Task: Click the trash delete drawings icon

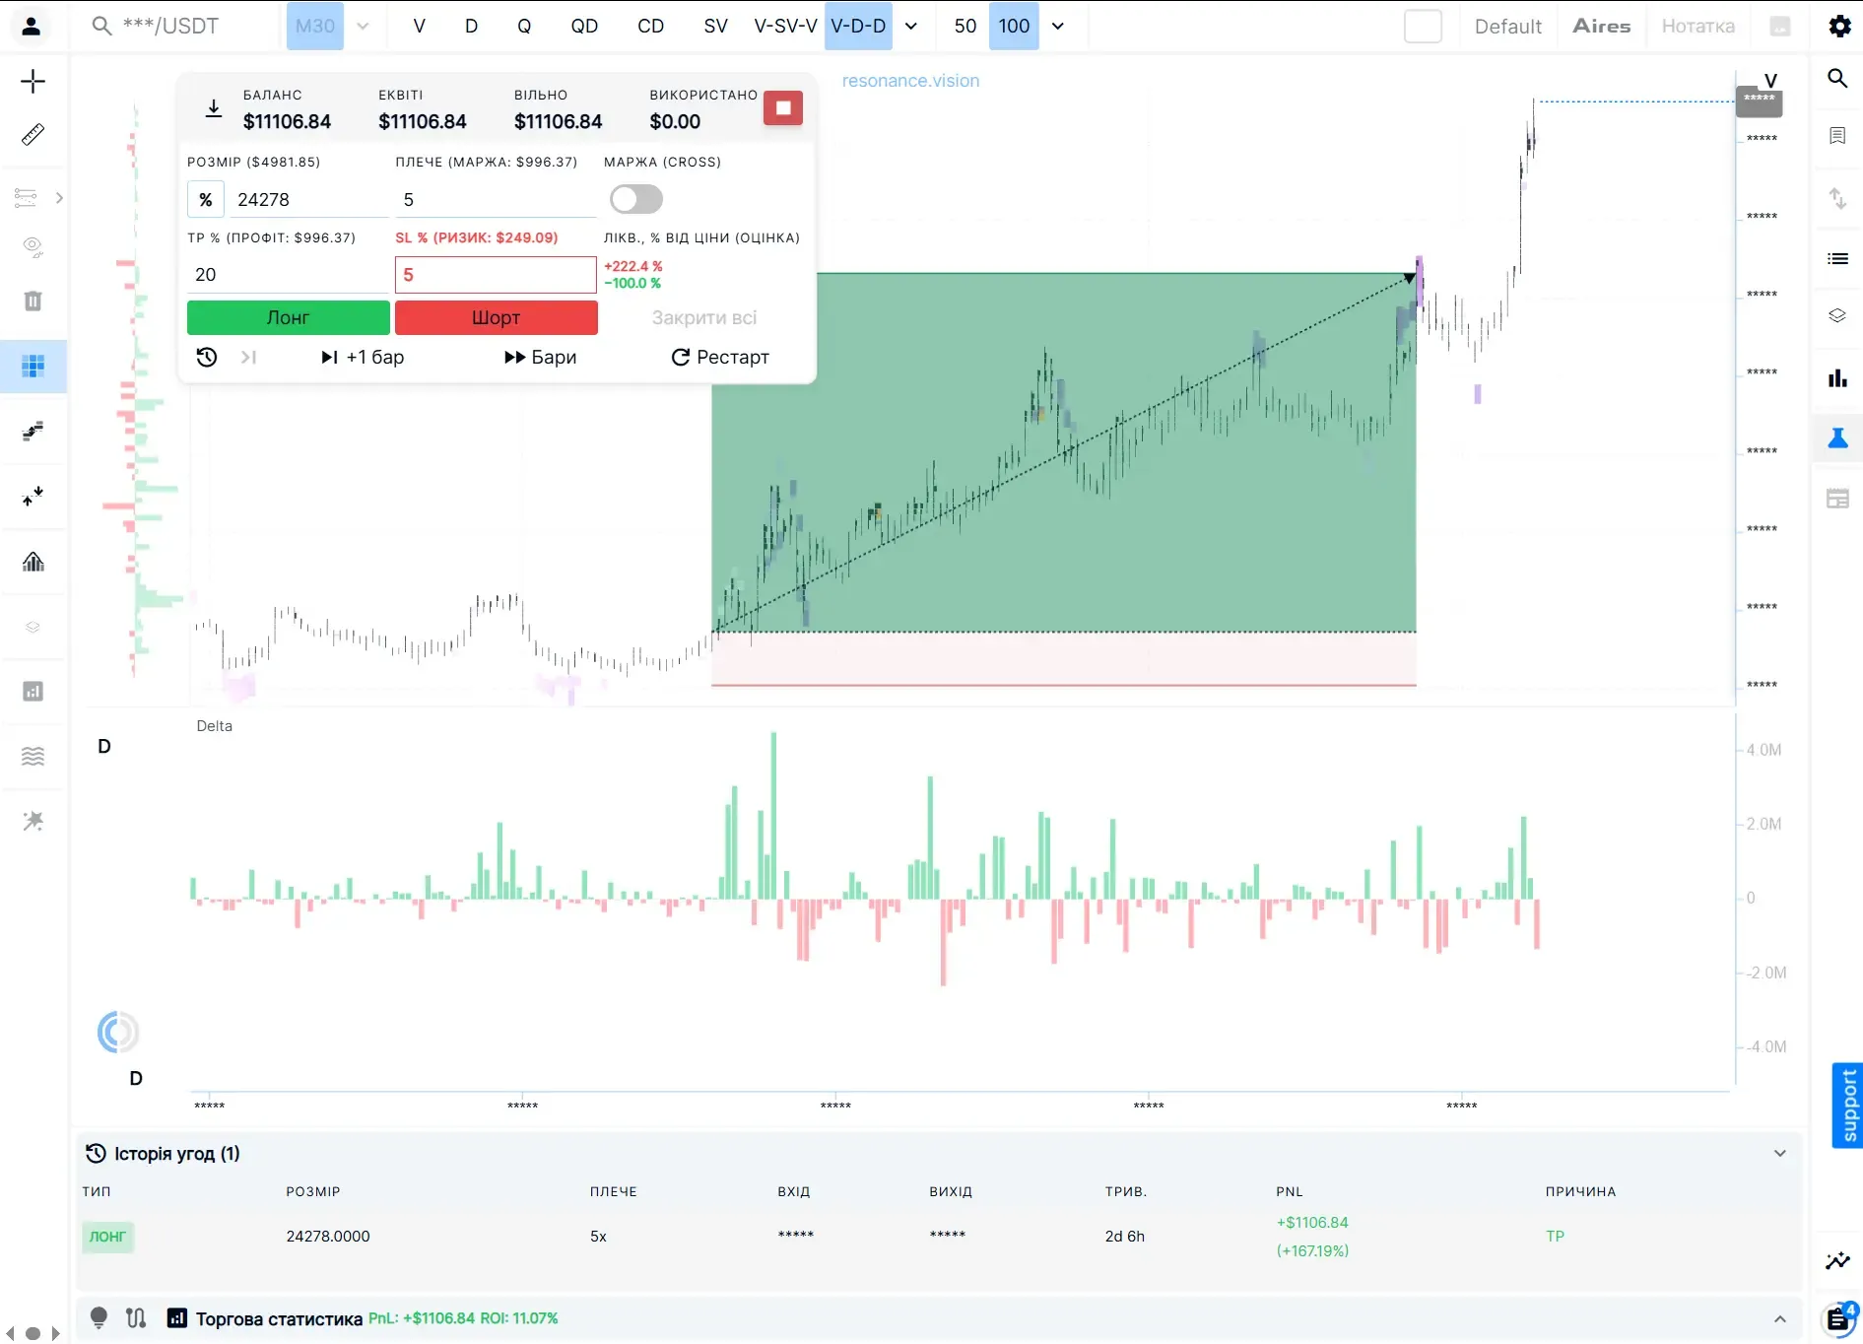Action: point(33,301)
